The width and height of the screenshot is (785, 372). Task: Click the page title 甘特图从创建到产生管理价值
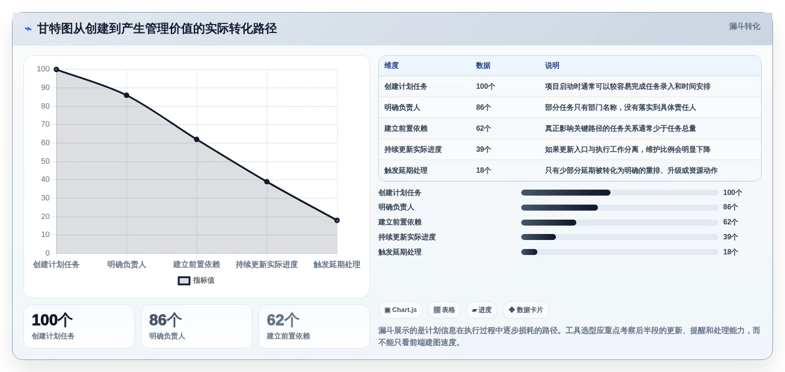click(x=157, y=29)
